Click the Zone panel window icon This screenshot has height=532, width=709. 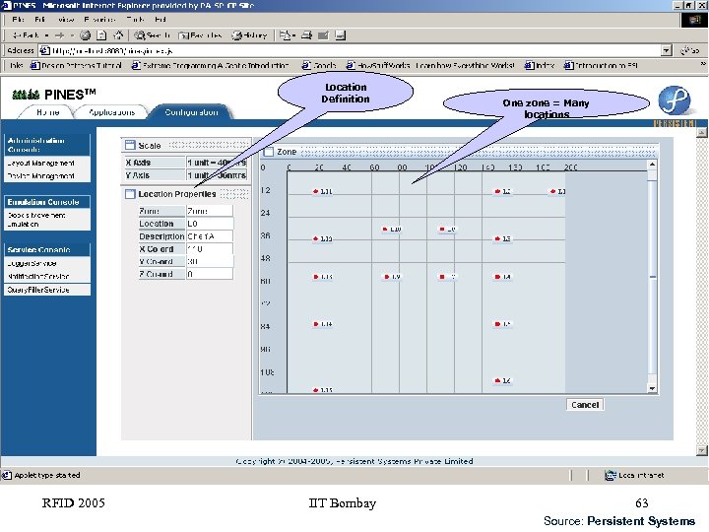[269, 152]
